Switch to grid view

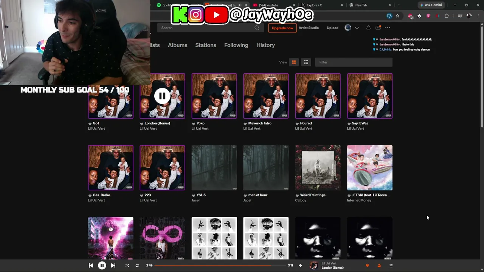point(294,62)
